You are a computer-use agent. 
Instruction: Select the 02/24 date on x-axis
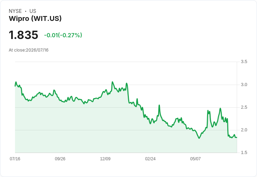point(150,159)
